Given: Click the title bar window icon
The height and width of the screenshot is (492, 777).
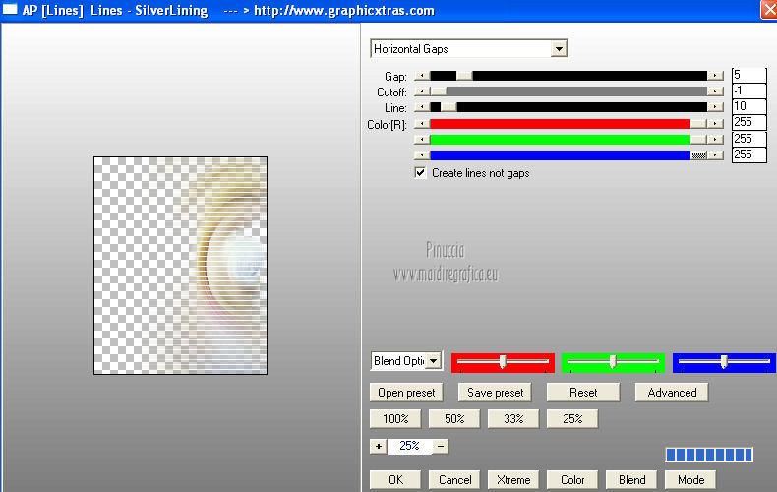Looking at the screenshot, I should click(10, 10).
